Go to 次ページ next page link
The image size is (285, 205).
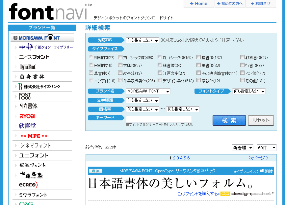[x=258, y=158]
